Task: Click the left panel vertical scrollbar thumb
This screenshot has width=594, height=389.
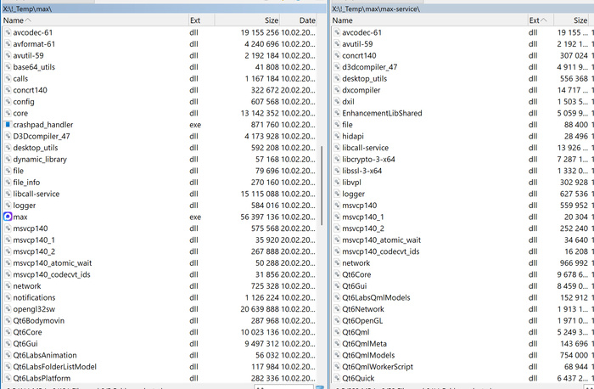Action: pyautogui.click(x=322, y=185)
